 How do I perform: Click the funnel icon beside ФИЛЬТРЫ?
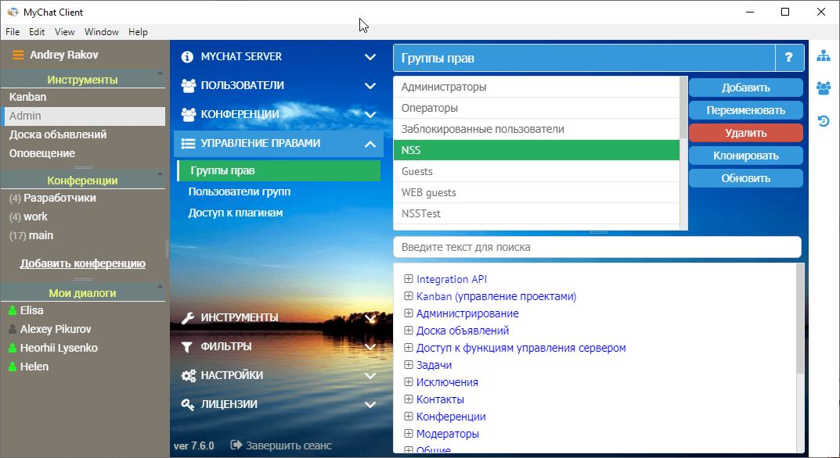(x=187, y=347)
